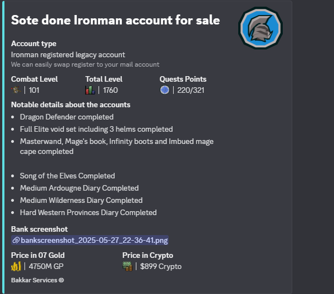Click the Song of the Elves Completed item

(x=67, y=176)
